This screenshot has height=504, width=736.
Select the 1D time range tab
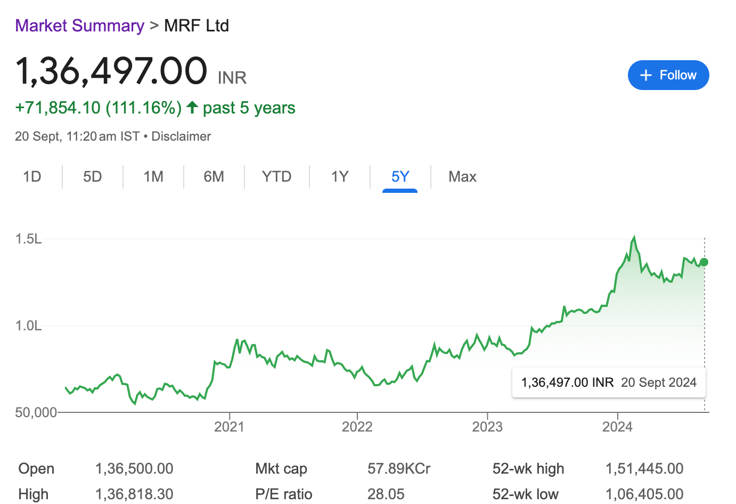pyautogui.click(x=32, y=177)
